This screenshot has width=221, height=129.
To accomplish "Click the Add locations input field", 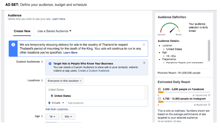I will pyautogui.click(x=107, y=103).
